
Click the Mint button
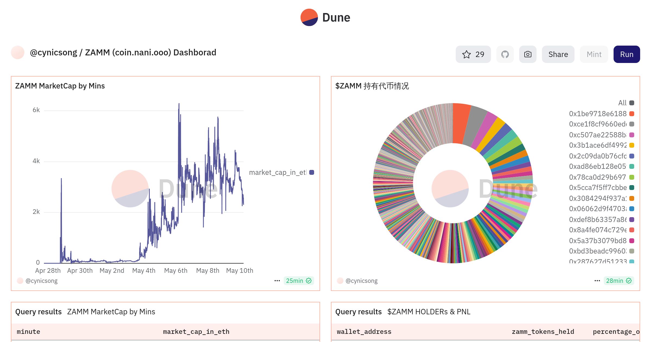coord(594,54)
